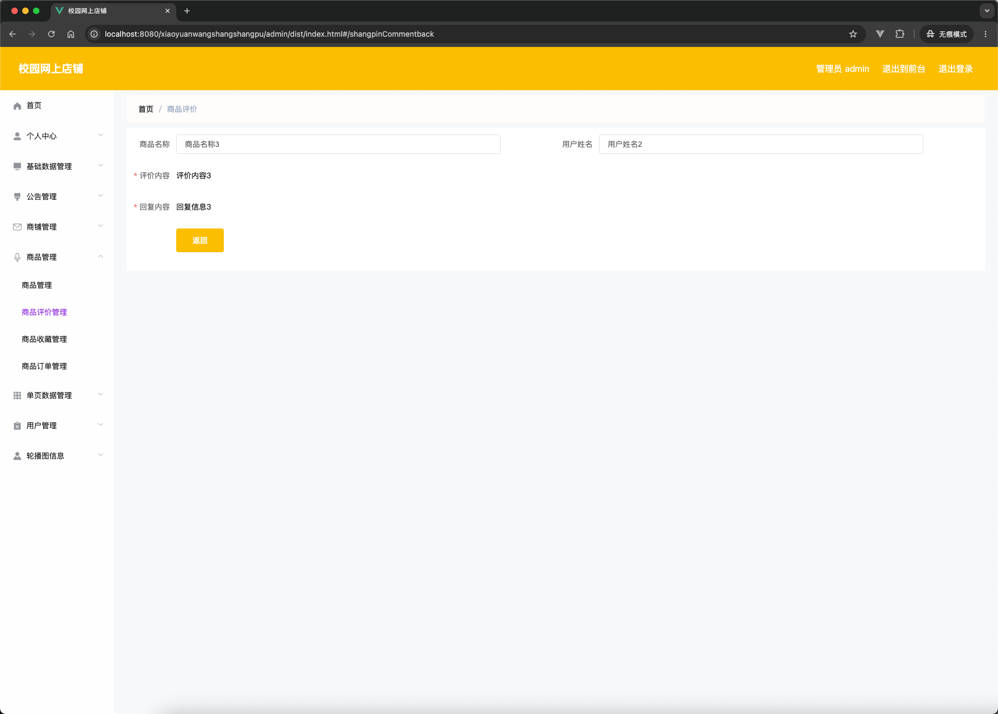Viewport: 998px width, 714px height.
Task: Open the Vue devtools extension icon
Action: [880, 34]
